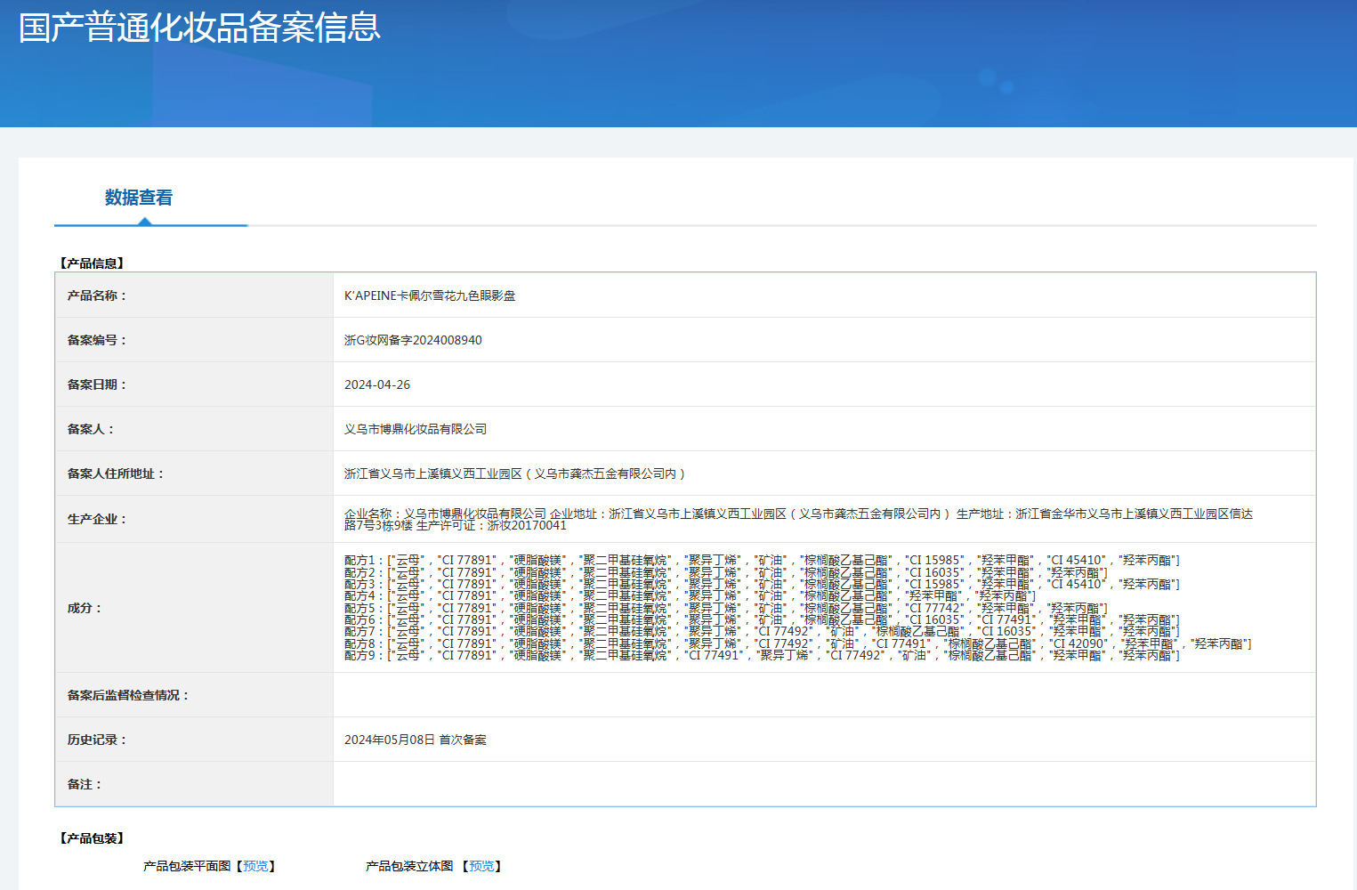
Task: Click the 备案后监督检查情况 row label
Action: tap(129, 695)
